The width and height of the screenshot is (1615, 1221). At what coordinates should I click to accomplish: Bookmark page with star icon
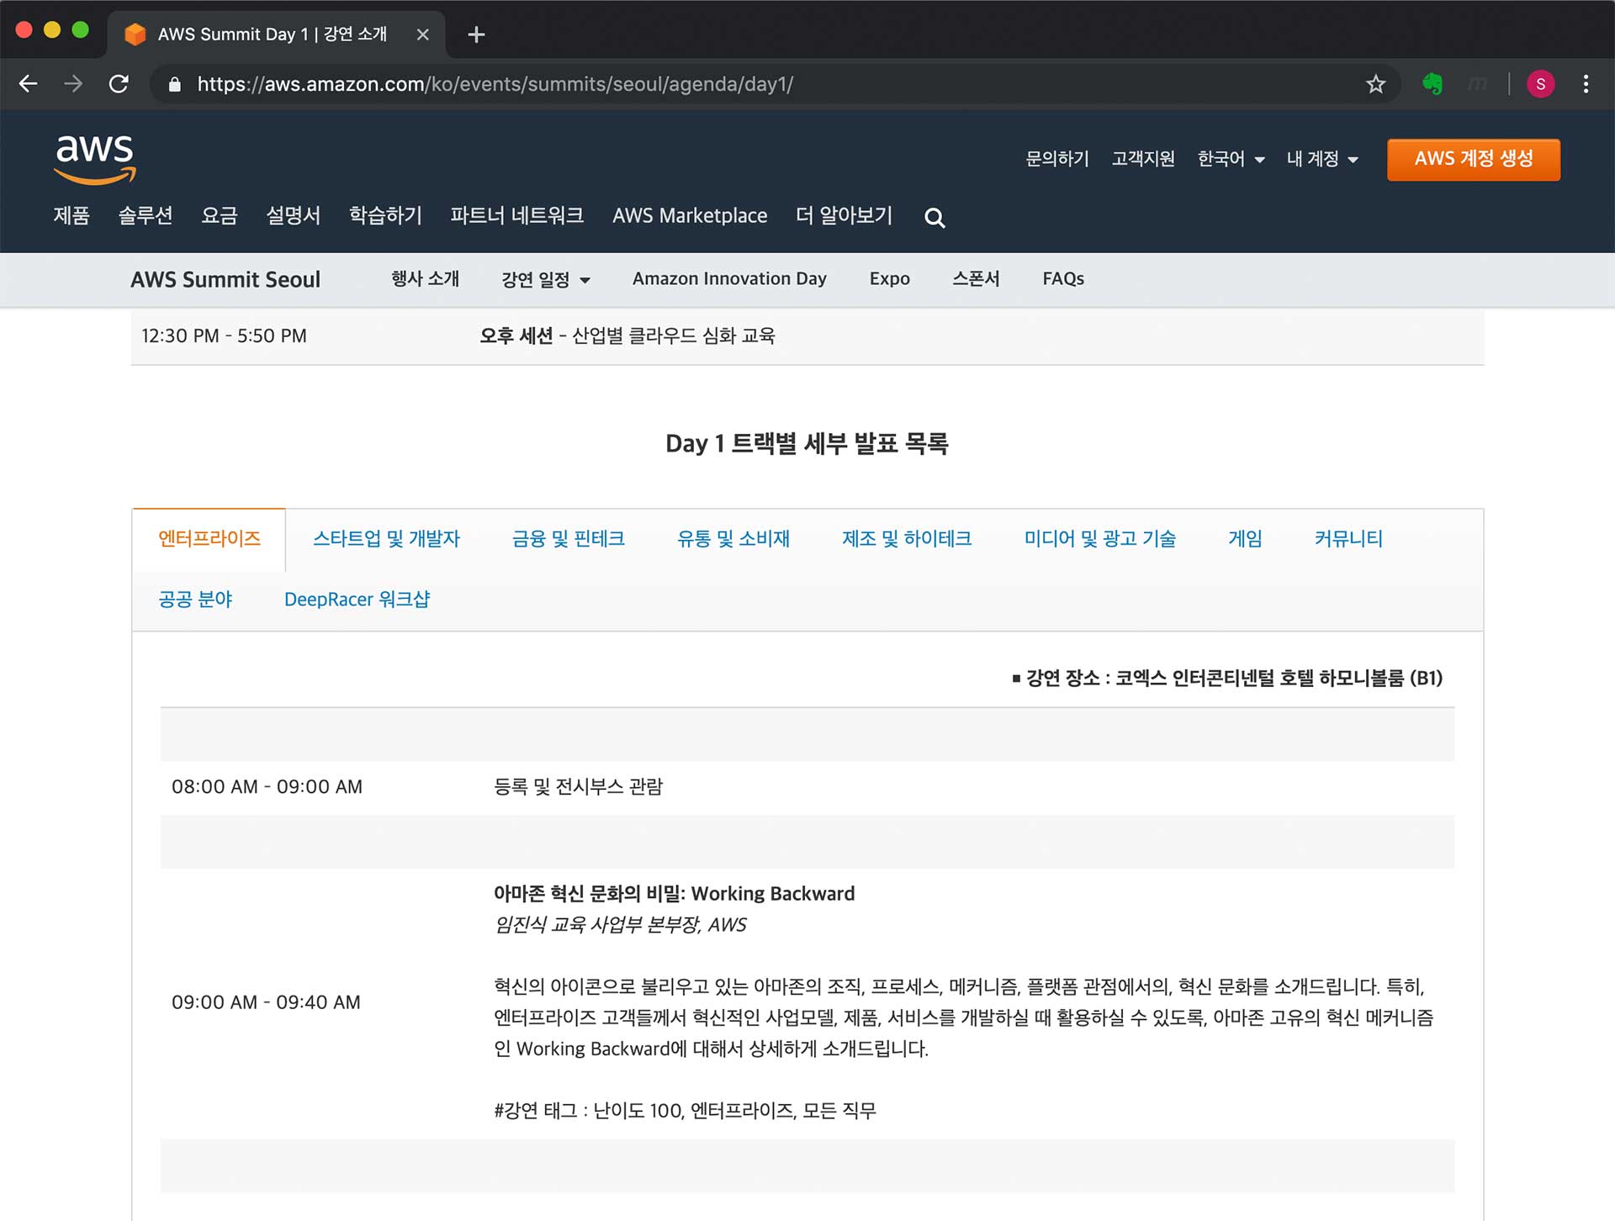[x=1375, y=84]
